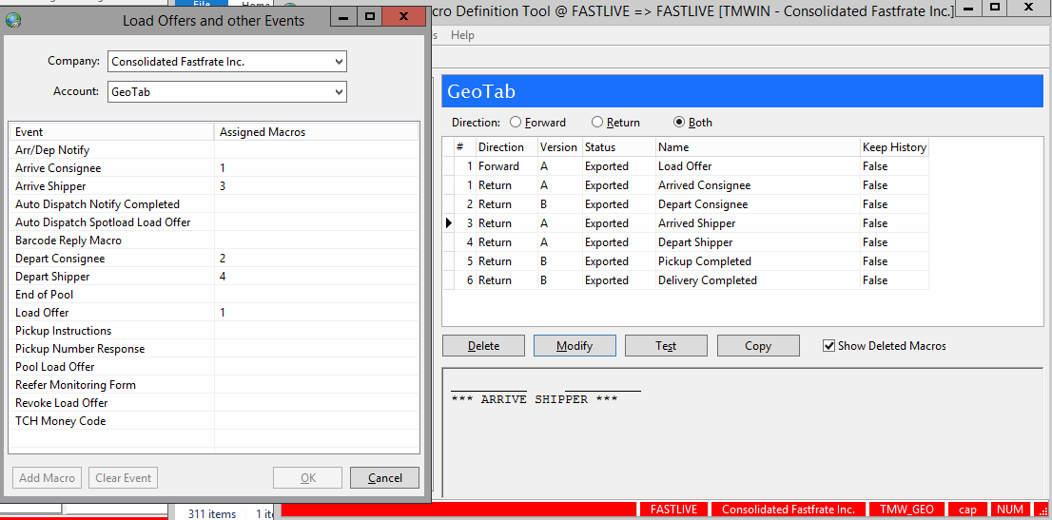Open the Help menu
1052x520 pixels.
point(462,35)
